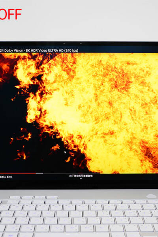Click the small flame embers at lower left of the video
Screen dimensions: 158x237
pyautogui.click(x=21, y=153)
